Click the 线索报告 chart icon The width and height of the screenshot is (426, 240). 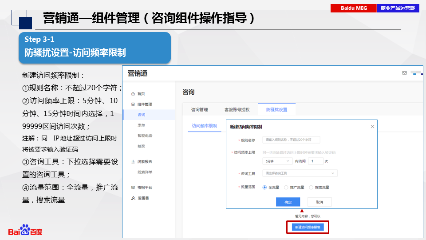click(133, 162)
